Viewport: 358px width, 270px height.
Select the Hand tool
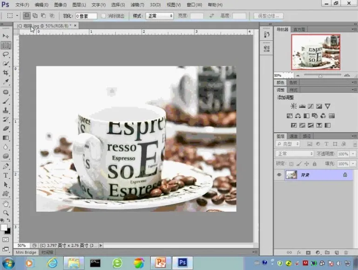pos(6,203)
